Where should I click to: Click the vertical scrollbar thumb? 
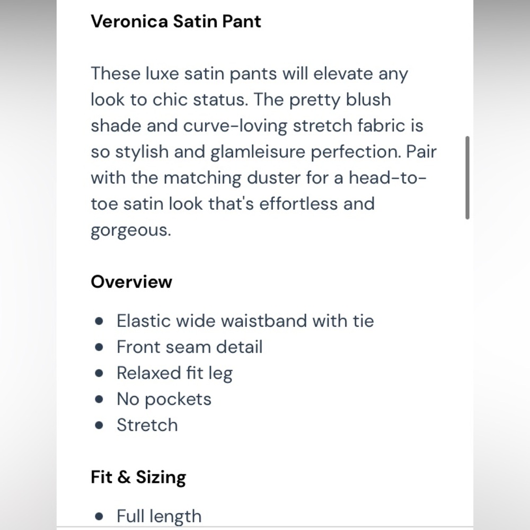(467, 178)
